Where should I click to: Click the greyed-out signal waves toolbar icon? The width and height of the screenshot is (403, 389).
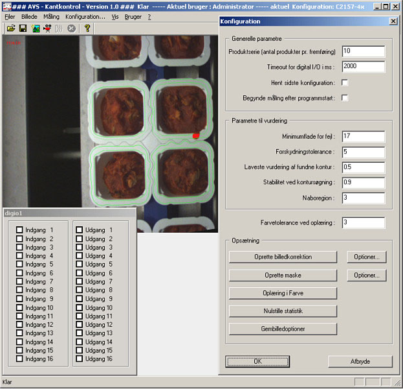pos(59,29)
